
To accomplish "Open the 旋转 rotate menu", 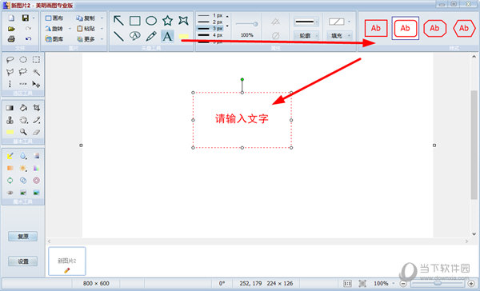I will click(54, 29).
